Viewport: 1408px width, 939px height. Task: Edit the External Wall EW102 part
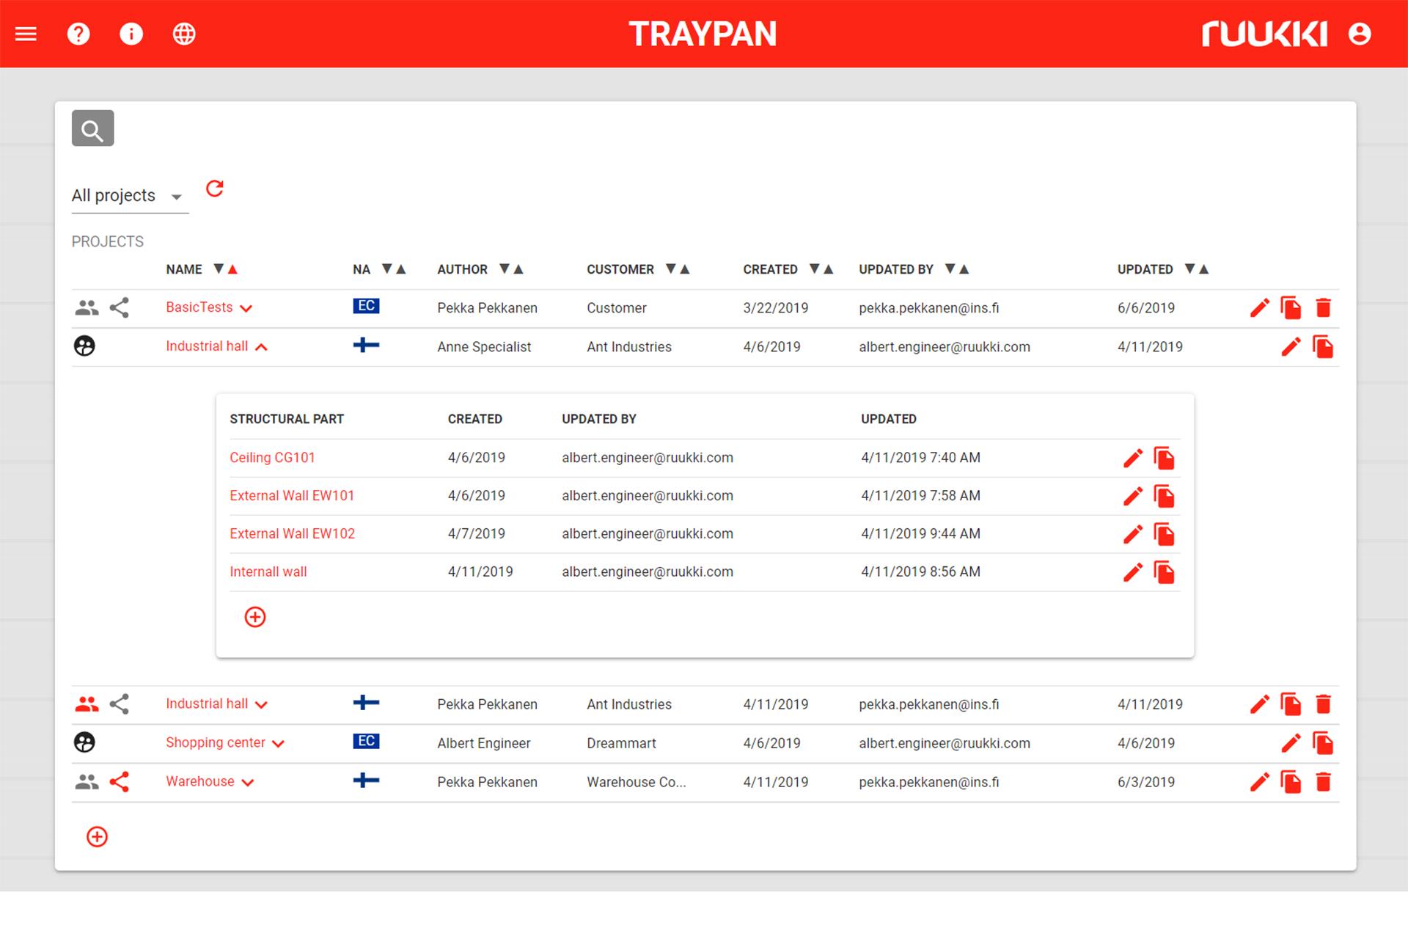point(1133,535)
